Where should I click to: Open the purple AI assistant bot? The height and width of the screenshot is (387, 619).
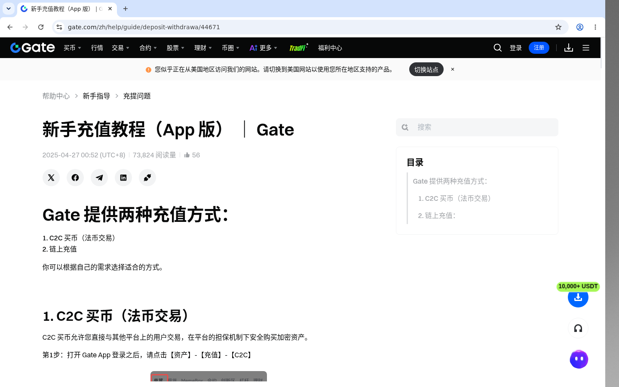point(579,359)
